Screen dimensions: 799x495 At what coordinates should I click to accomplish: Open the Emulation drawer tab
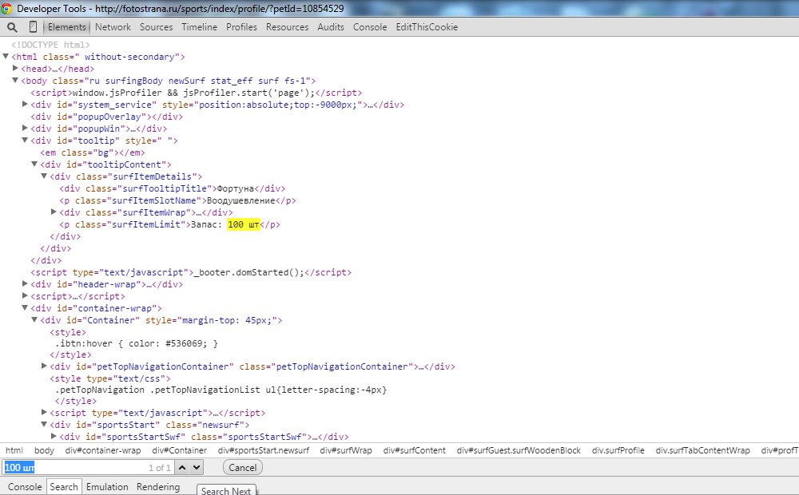[x=107, y=487]
